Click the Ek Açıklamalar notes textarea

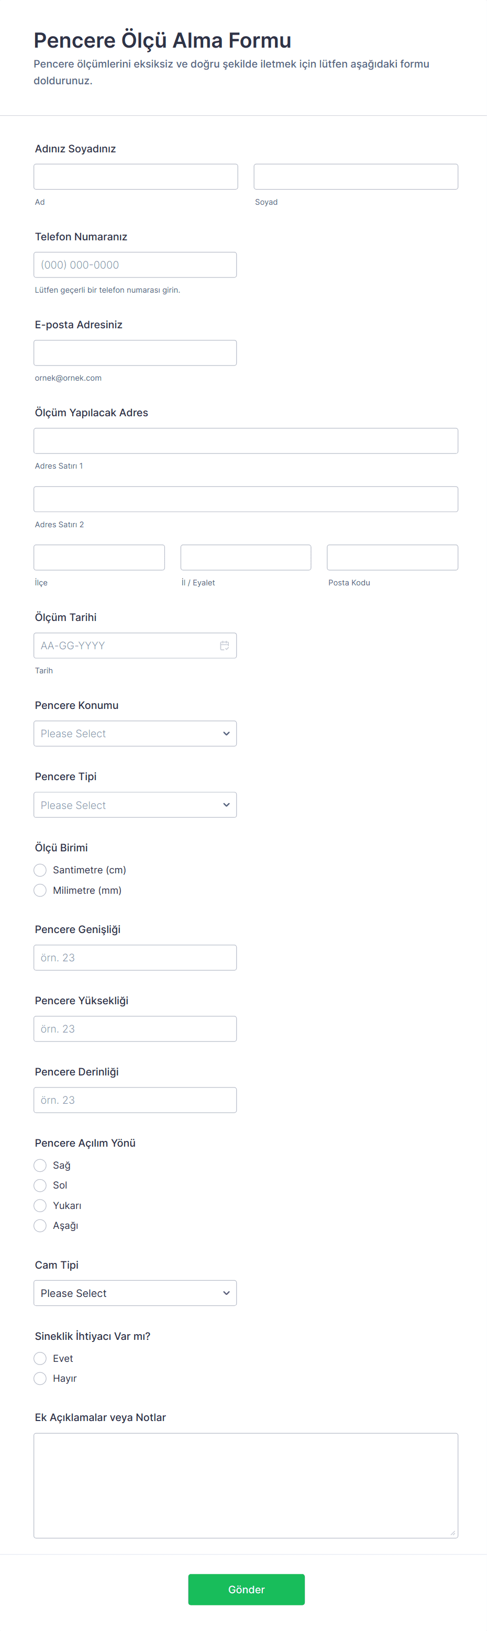(246, 1485)
